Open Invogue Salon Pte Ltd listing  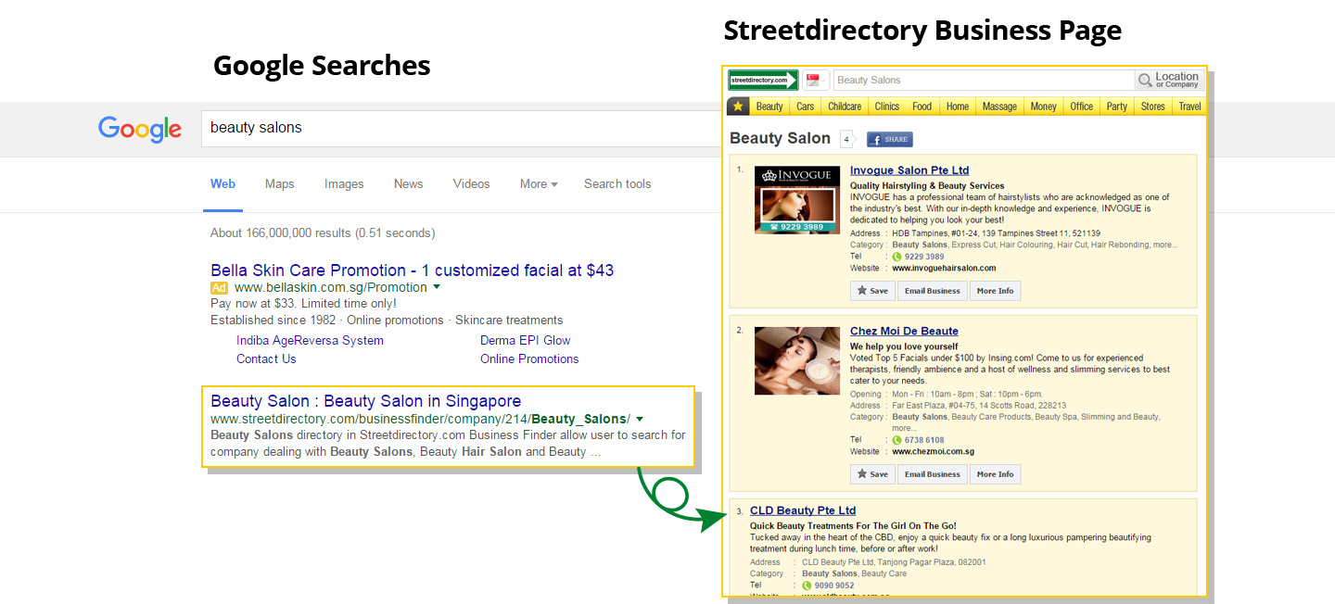pyautogui.click(x=909, y=170)
